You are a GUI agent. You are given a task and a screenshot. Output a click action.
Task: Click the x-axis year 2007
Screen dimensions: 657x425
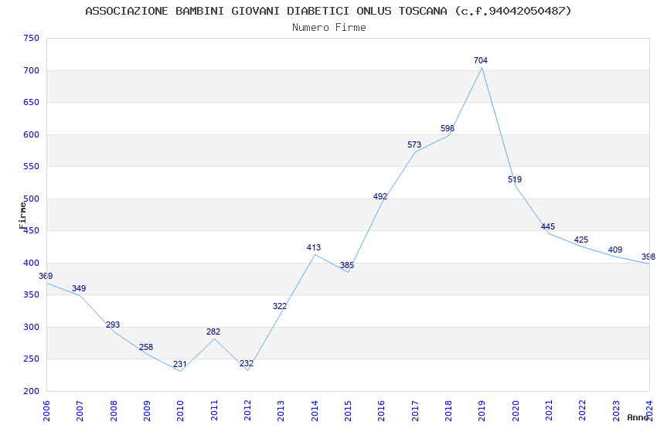coord(80,411)
